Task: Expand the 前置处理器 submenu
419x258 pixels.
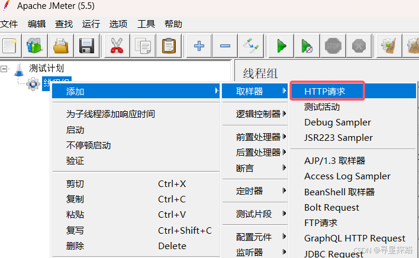Action: pyautogui.click(x=255, y=137)
